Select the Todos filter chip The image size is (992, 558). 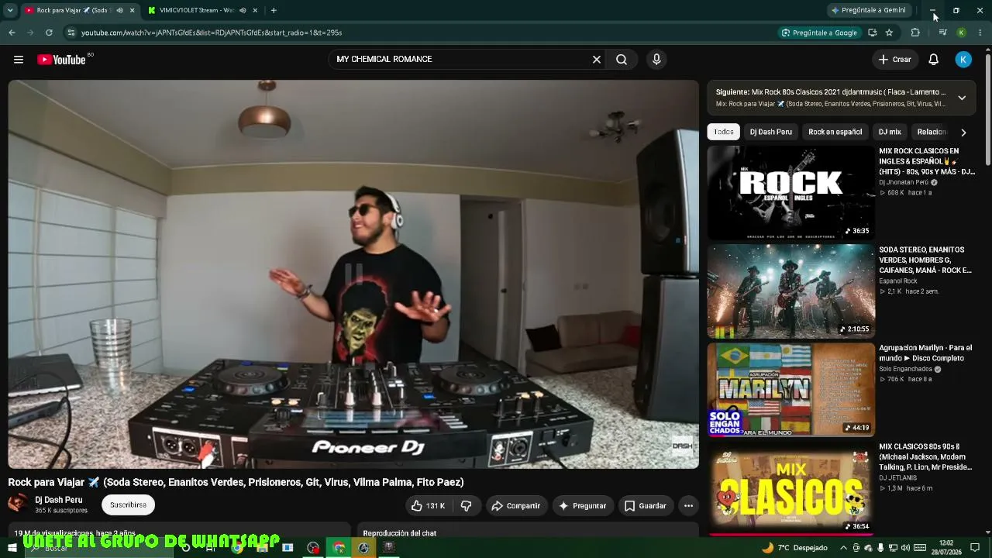pos(724,132)
